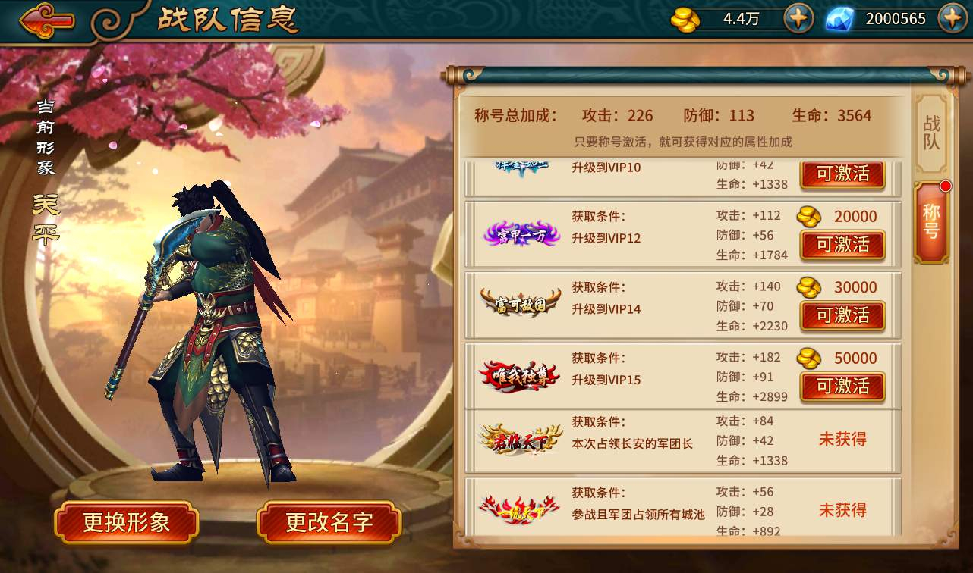Click the 更改名字 button
Image resolution: width=973 pixels, height=573 pixels.
click(x=329, y=523)
